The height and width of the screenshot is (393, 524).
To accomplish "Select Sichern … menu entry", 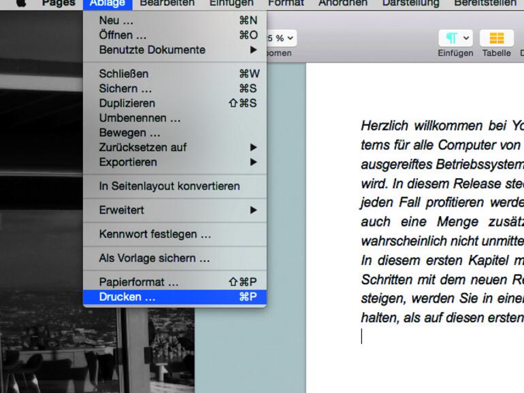I will pyautogui.click(x=175, y=88).
